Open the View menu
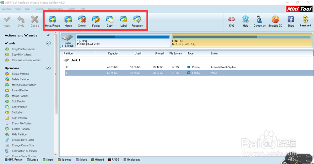This screenshot has width=314, height=164. click(18, 9)
